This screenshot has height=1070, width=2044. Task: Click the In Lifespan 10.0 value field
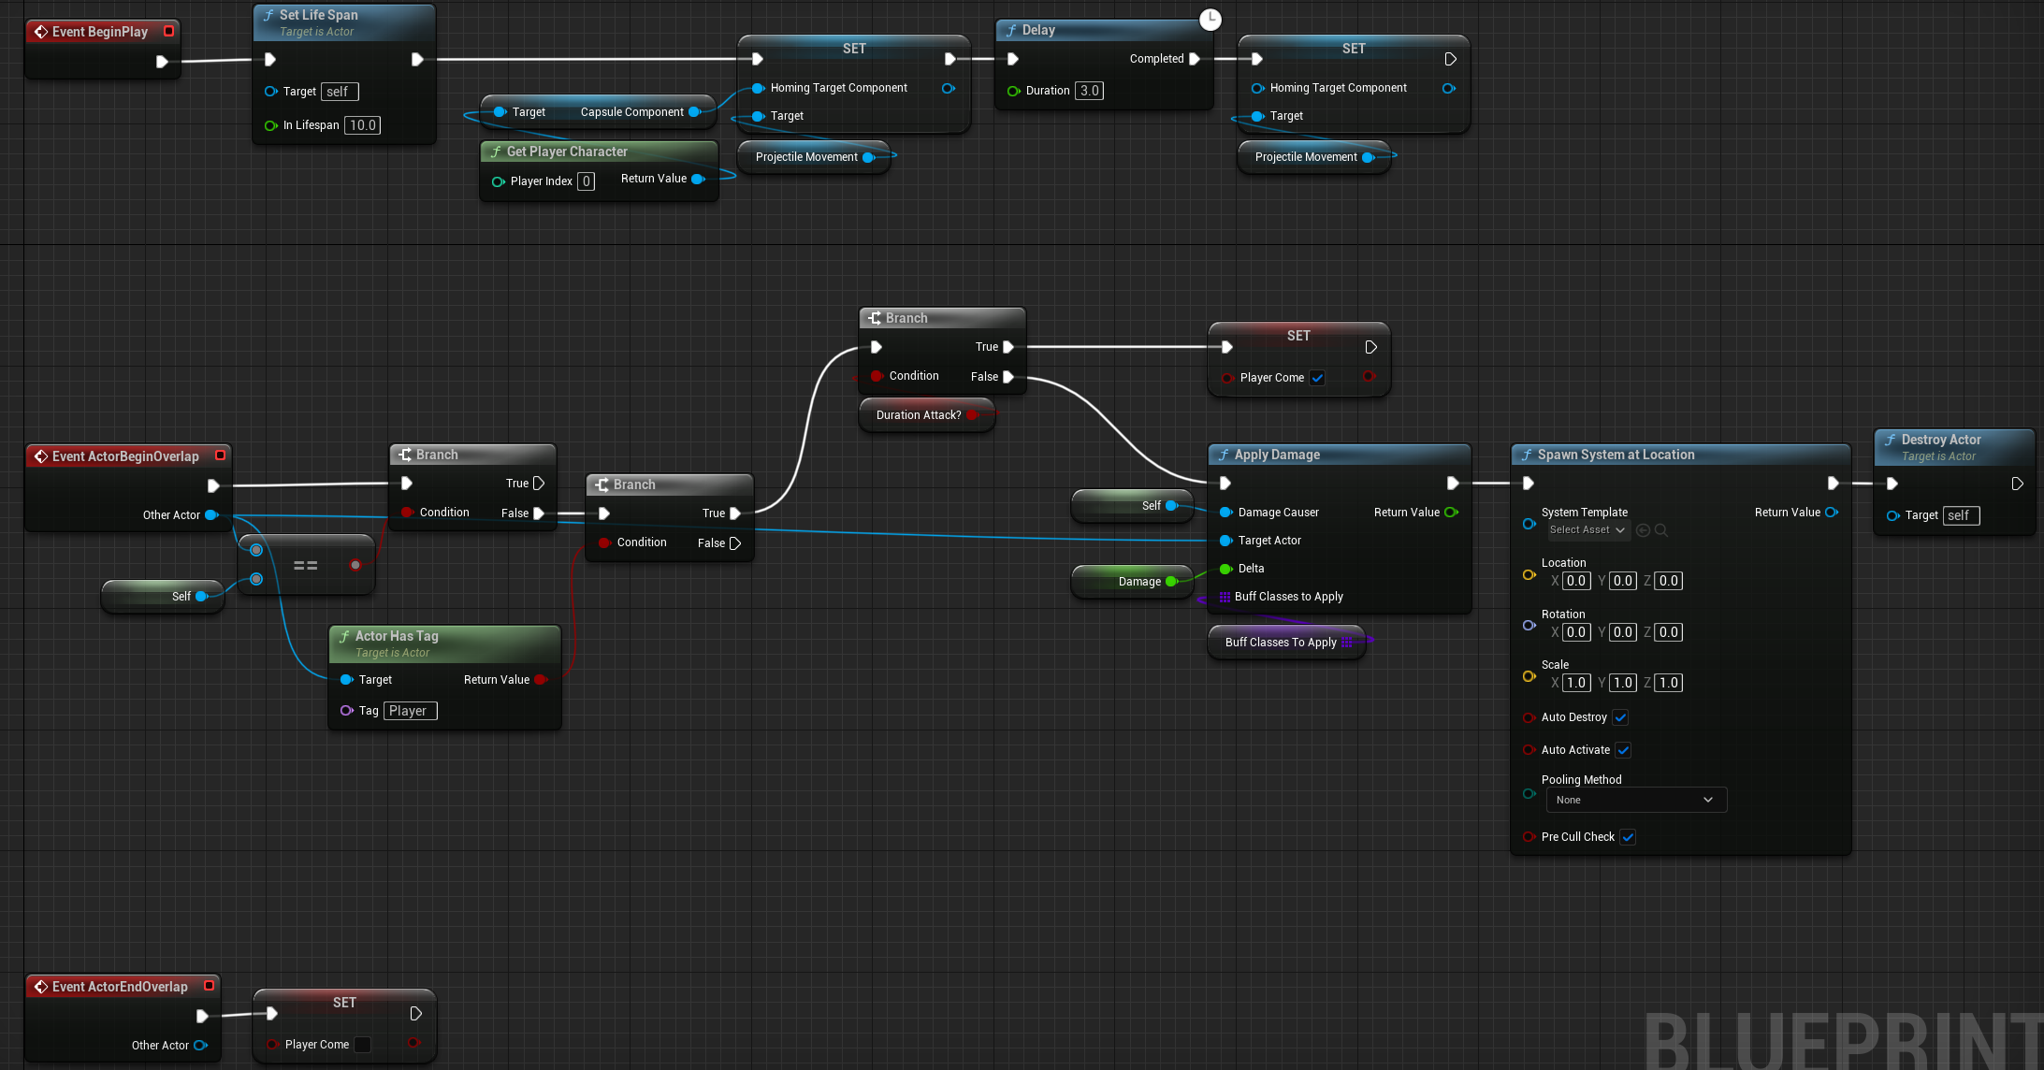point(362,125)
